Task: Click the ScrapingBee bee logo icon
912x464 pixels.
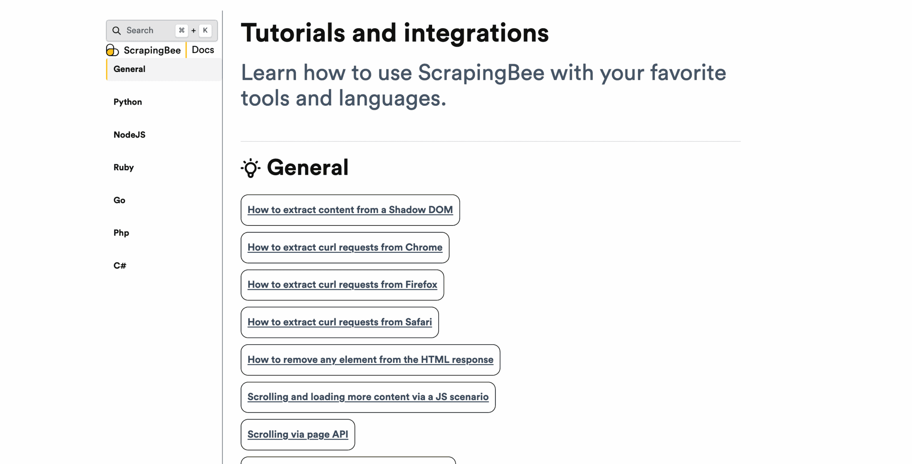Action: (112, 50)
